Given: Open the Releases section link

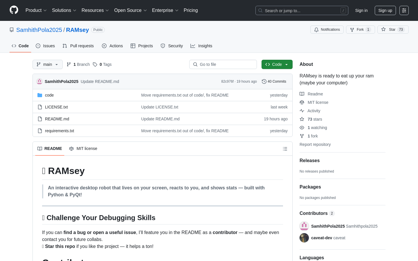Looking at the screenshot, I should (309, 161).
